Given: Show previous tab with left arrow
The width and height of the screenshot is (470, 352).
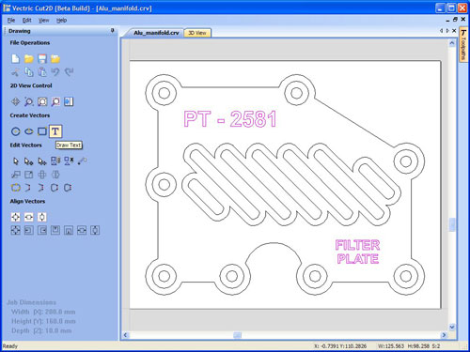Looking at the screenshot, I should (x=441, y=31).
